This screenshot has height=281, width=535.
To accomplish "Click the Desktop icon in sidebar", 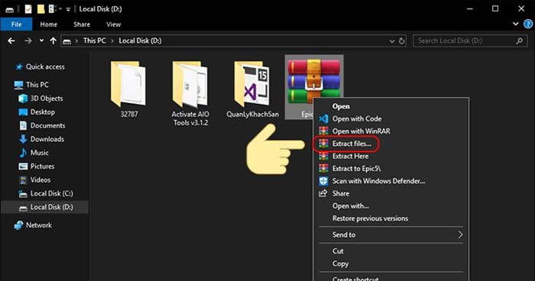I will coord(23,112).
